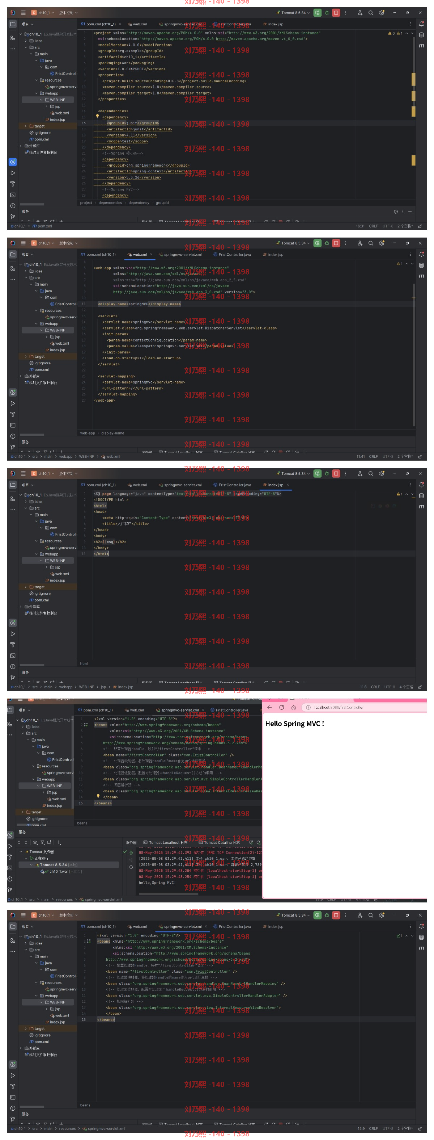Close the index.jsp tab in the window editing index.jsp
Screen dimensions: 434x1140
288,485
